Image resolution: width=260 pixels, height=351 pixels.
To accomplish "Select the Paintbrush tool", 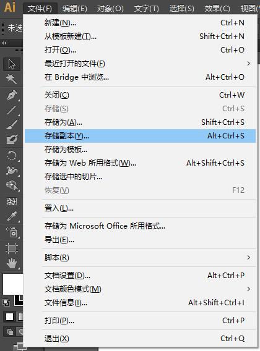I will click(x=11, y=125).
